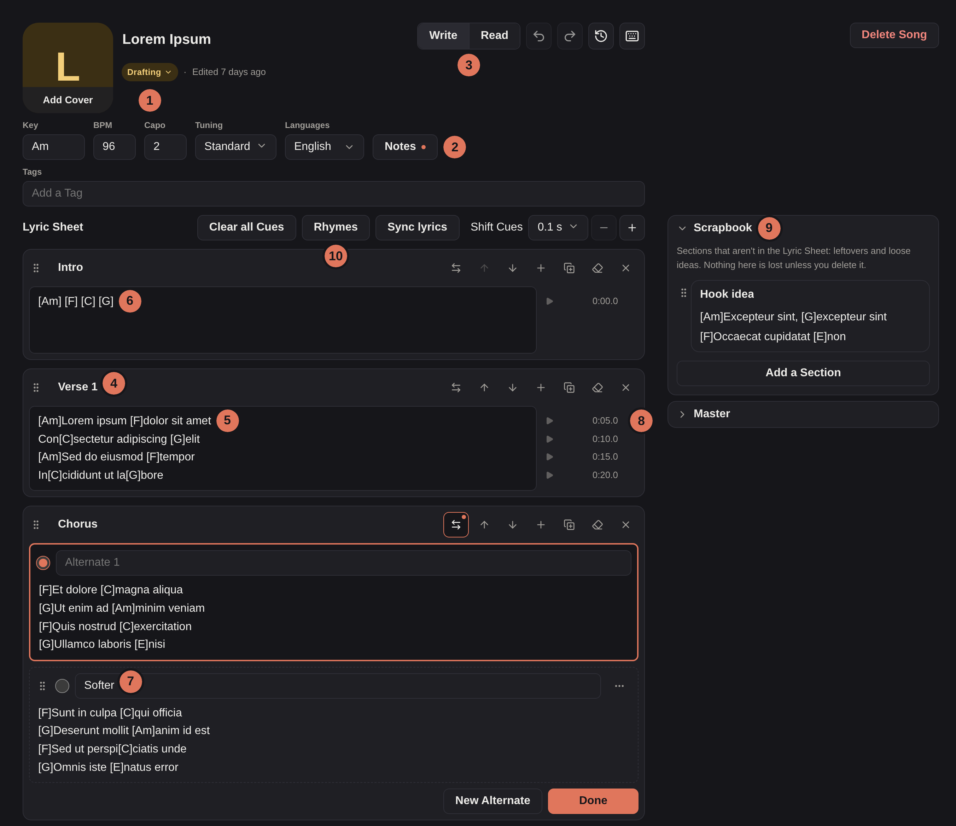Shift cues earlier with minus button
Image resolution: width=956 pixels, height=826 pixels.
pyautogui.click(x=604, y=227)
